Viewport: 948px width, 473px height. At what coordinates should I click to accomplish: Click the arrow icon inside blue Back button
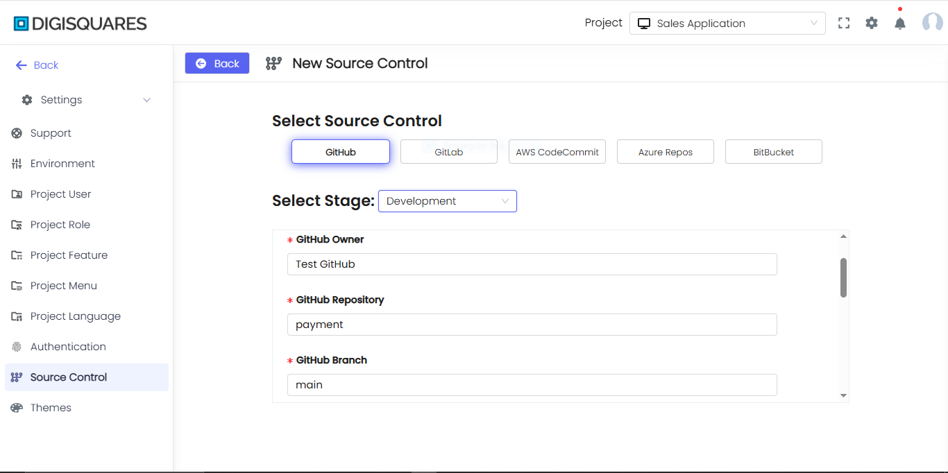coord(201,63)
